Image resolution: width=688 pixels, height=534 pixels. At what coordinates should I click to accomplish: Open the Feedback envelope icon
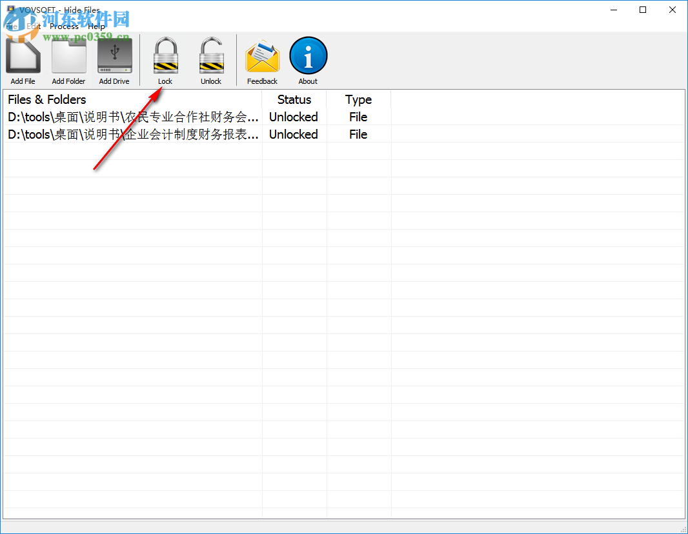click(x=262, y=55)
